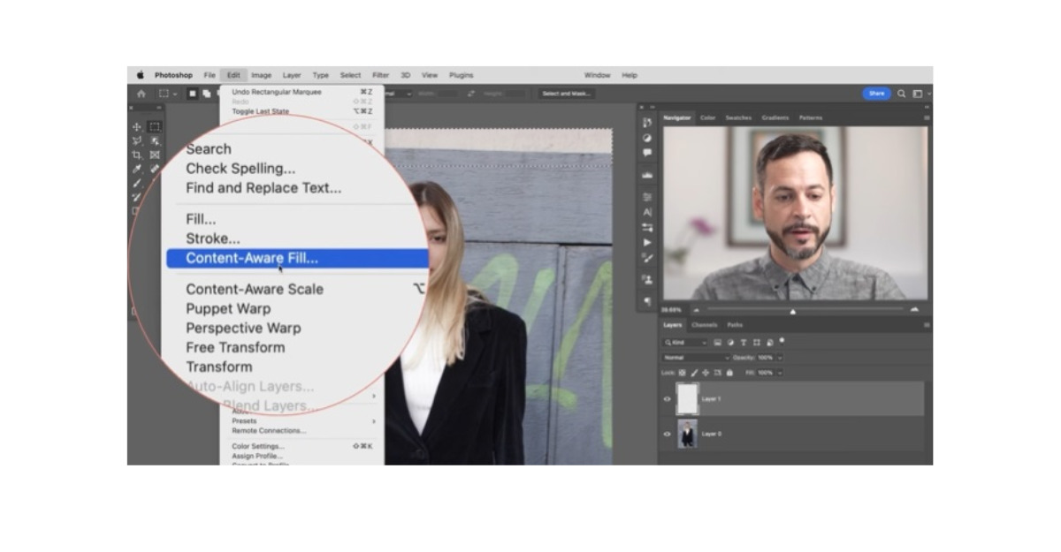Click the navigator zoom percentage field

click(x=673, y=310)
